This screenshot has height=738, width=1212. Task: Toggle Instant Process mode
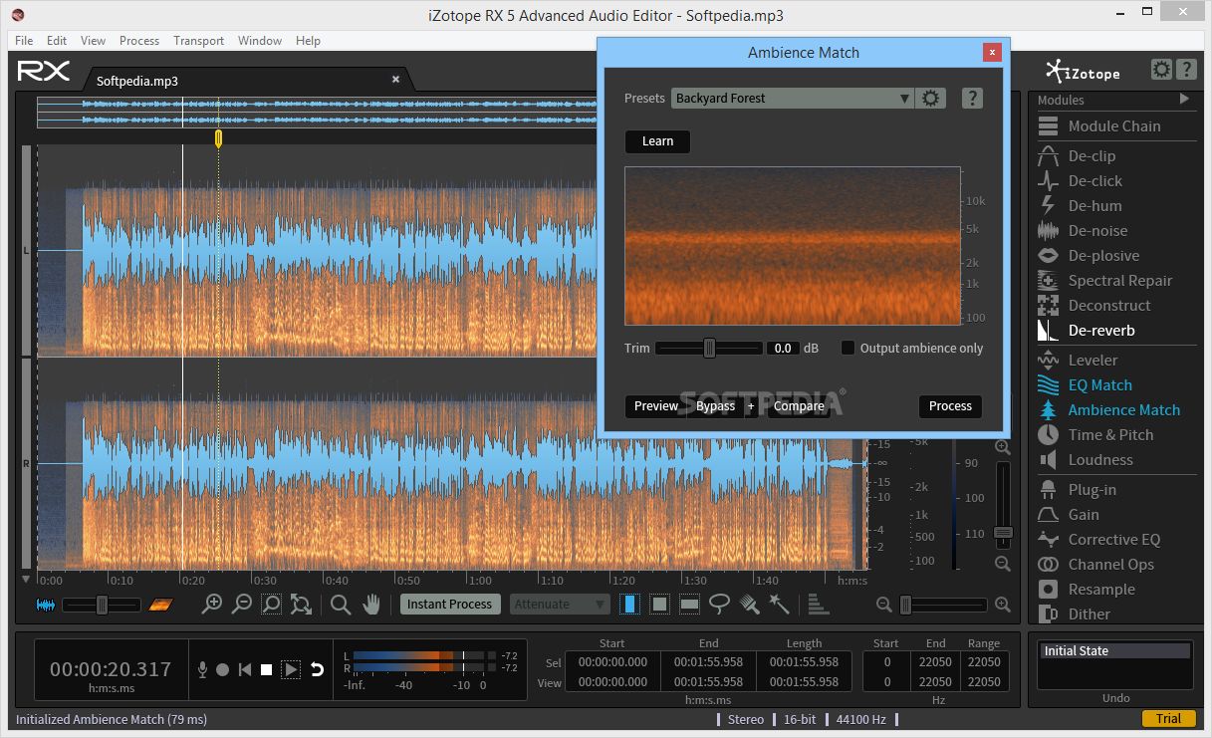449,604
